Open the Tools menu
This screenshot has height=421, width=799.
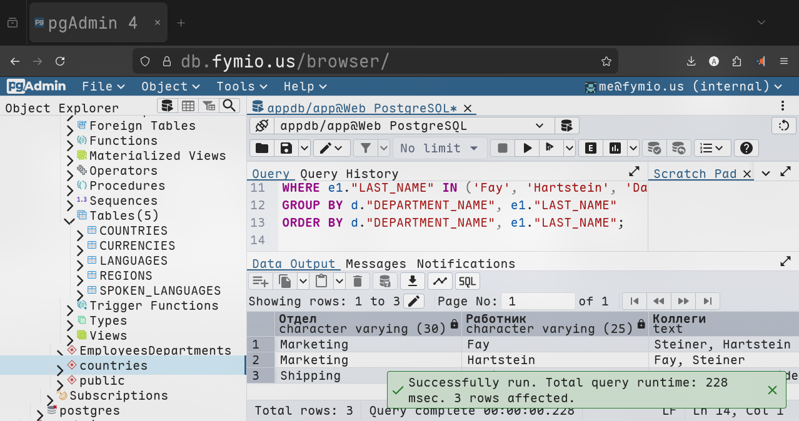241,86
